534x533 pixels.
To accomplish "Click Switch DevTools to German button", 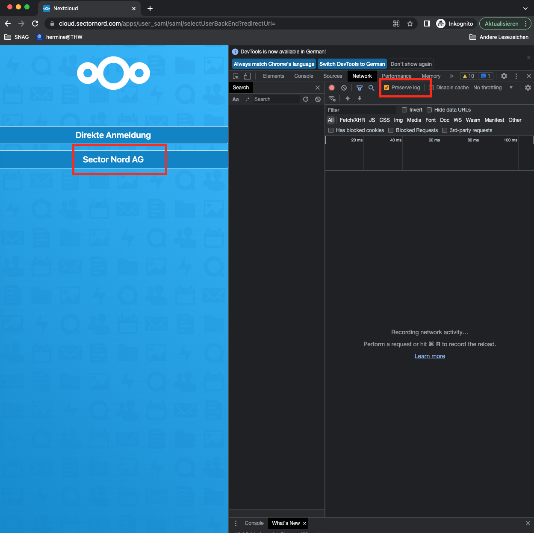I will pyautogui.click(x=352, y=64).
